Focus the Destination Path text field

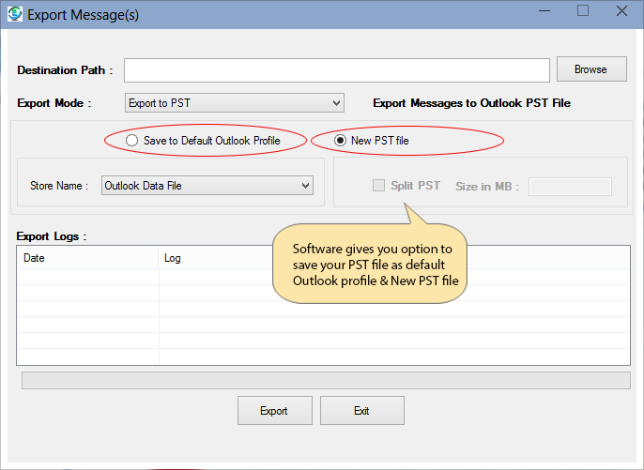336,70
